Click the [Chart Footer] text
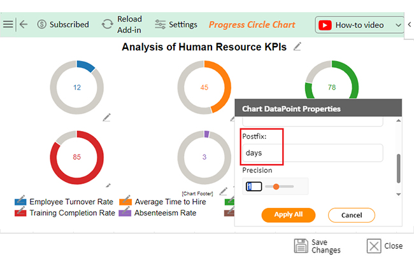 197,193
